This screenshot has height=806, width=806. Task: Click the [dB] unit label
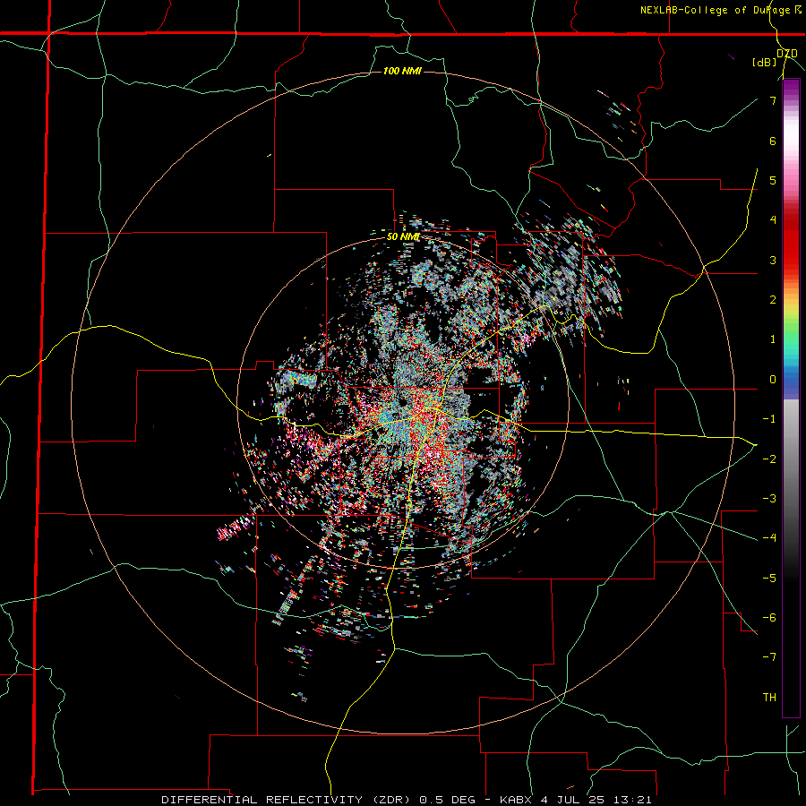765,62
